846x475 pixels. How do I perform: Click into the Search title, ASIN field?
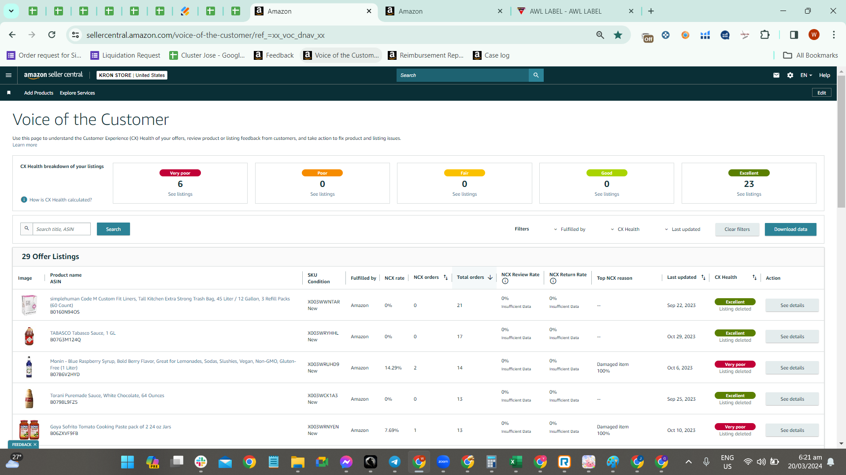pos(62,229)
